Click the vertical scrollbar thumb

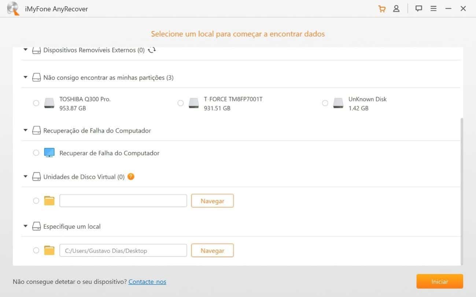[462, 191]
